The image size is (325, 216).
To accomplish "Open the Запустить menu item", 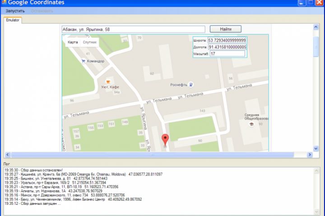I will pyautogui.click(x=15, y=11).
